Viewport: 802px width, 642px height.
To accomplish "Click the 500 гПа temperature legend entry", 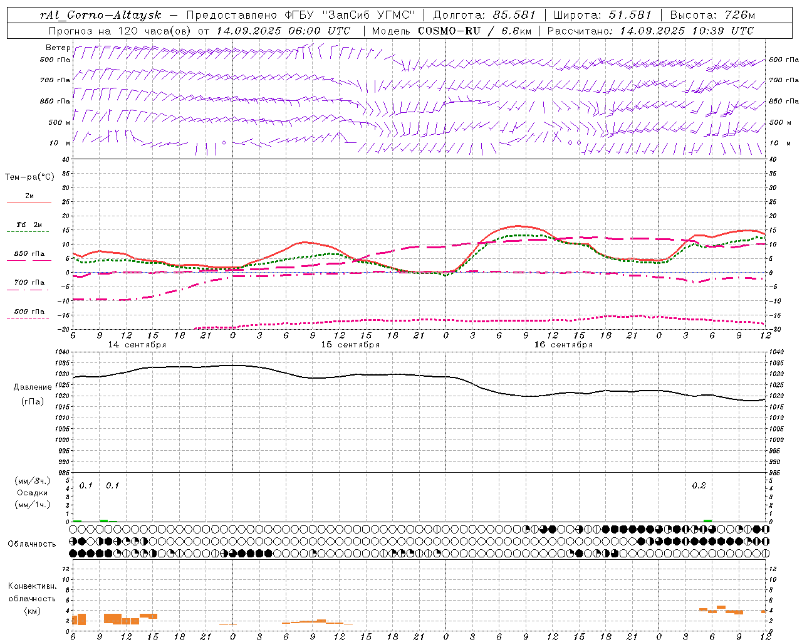I will point(29,311).
